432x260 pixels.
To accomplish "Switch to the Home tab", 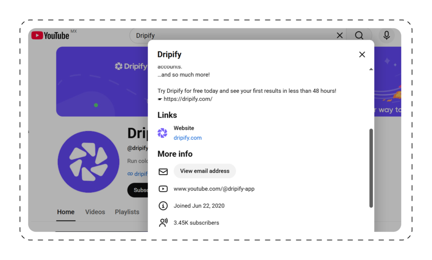I will click(x=65, y=212).
